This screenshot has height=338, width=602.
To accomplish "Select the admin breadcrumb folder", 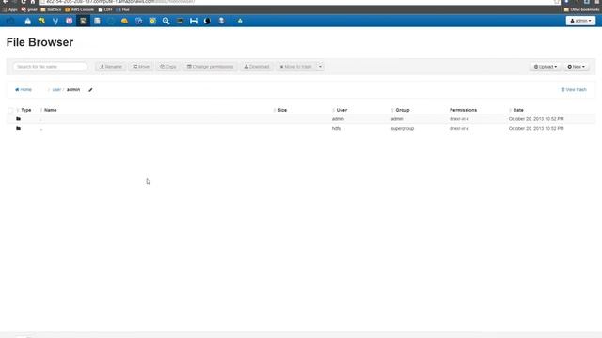I will click(73, 90).
